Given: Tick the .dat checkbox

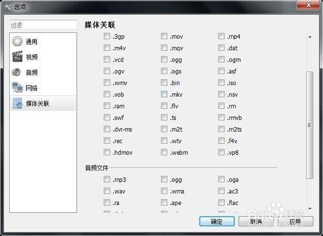Looking at the screenshot, I should point(222,48).
